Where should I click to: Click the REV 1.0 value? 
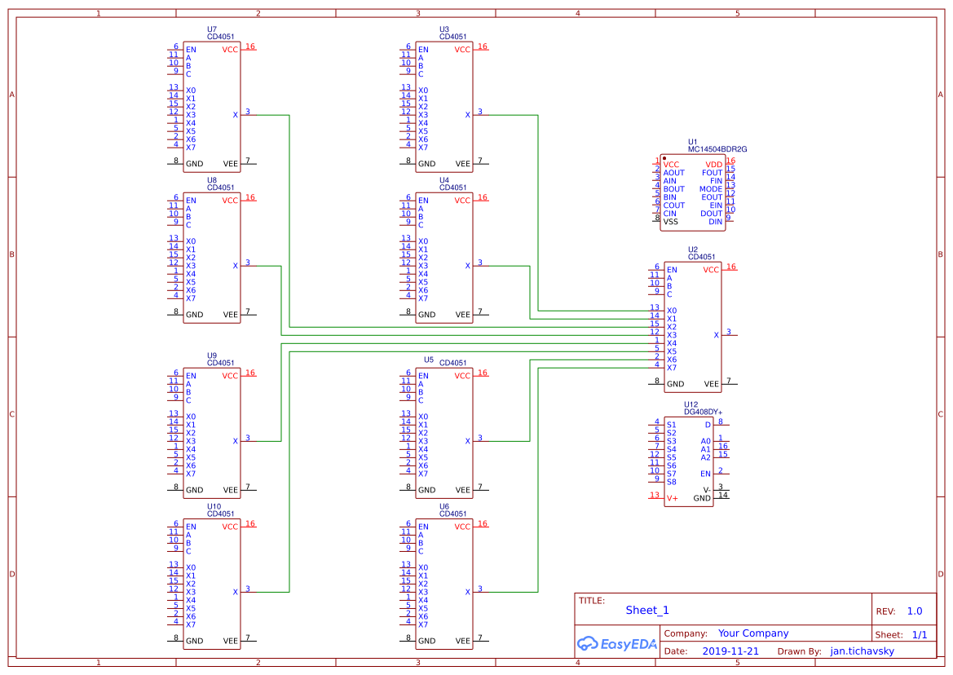click(915, 610)
